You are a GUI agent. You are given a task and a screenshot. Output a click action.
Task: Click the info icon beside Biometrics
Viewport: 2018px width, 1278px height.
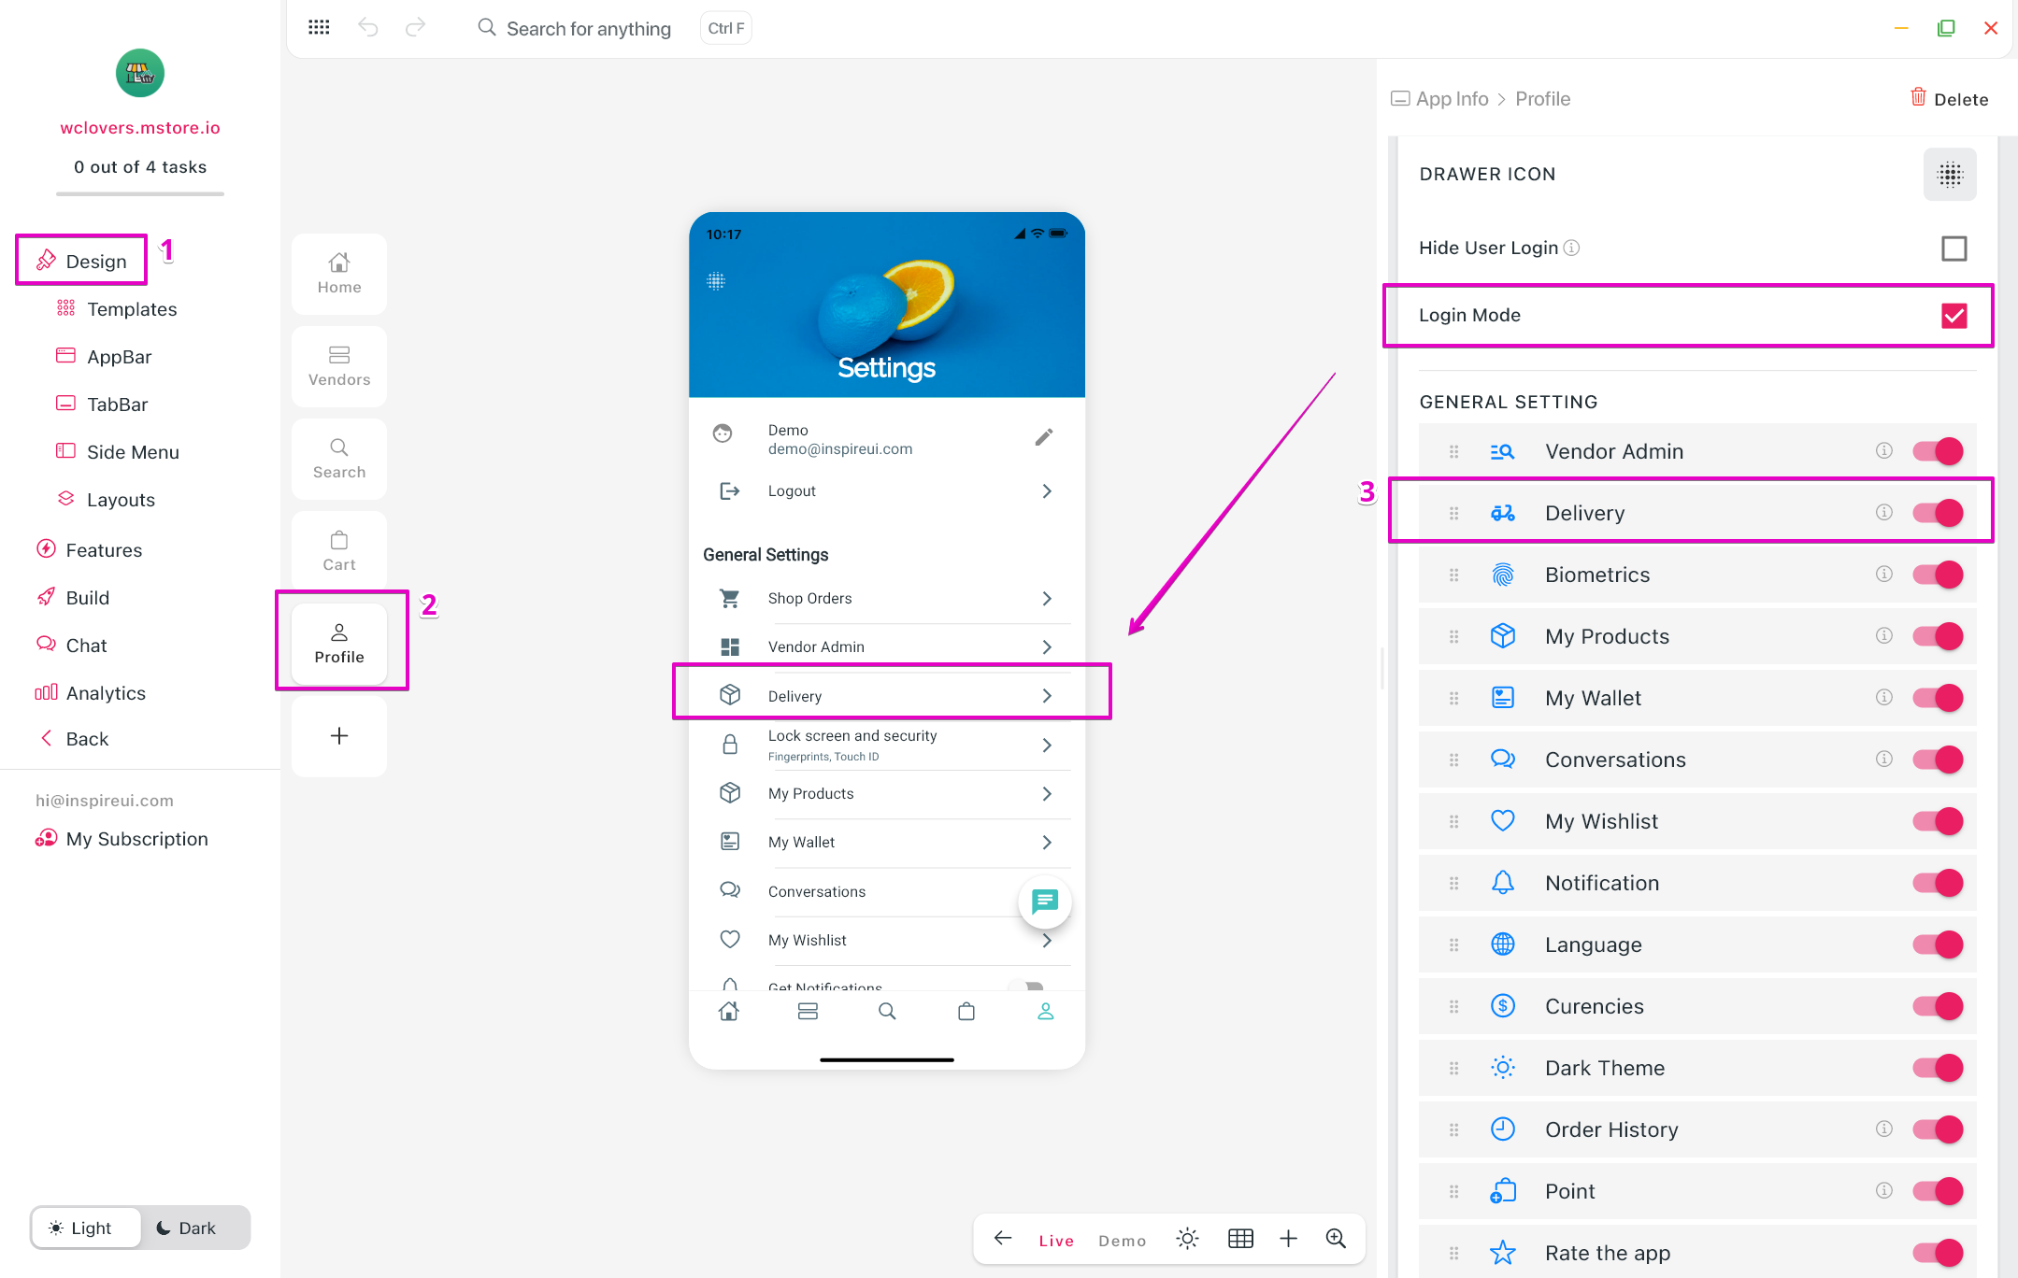click(1883, 574)
